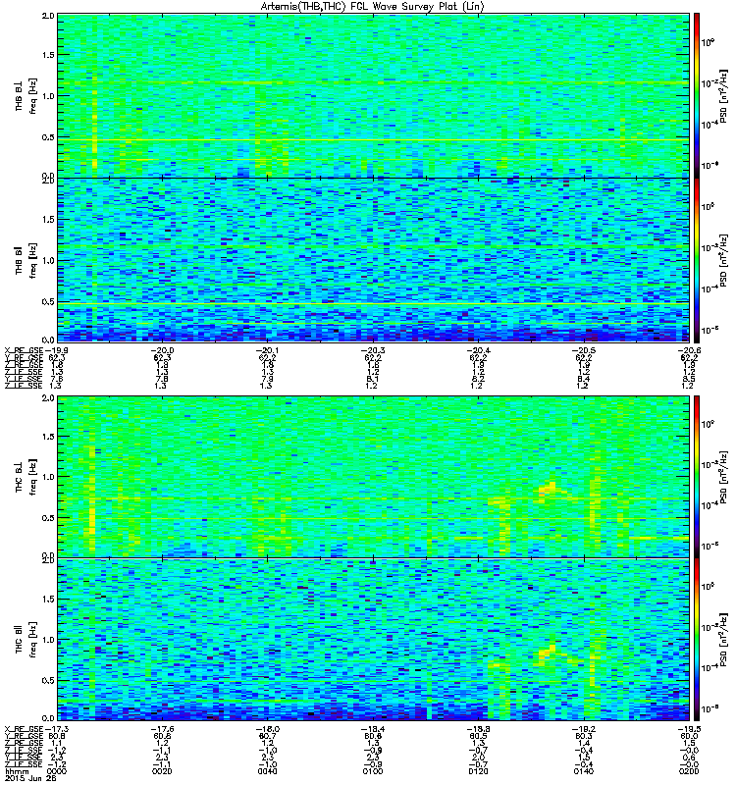The image size is (736, 785).
Task: Click the 1.5 frequency tick of THB B⊥ panel
Action: (x=48, y=55)
